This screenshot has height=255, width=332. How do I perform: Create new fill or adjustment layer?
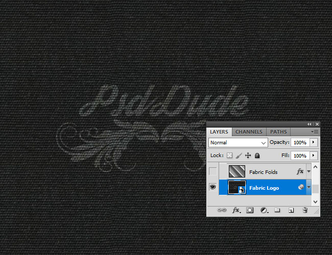tap(264, 210)
